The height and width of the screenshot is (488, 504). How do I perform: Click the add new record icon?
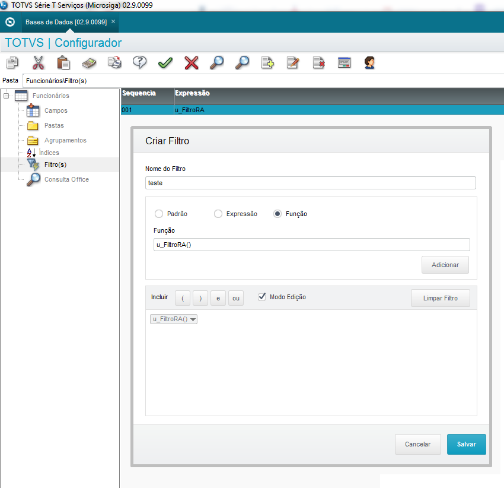click(x=267, y=63)
